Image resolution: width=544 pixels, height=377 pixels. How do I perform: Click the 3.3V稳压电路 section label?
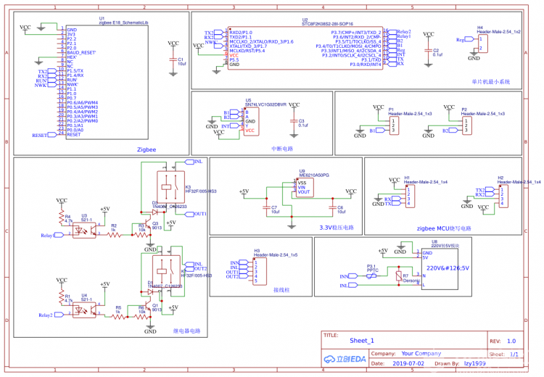point(337,228)
